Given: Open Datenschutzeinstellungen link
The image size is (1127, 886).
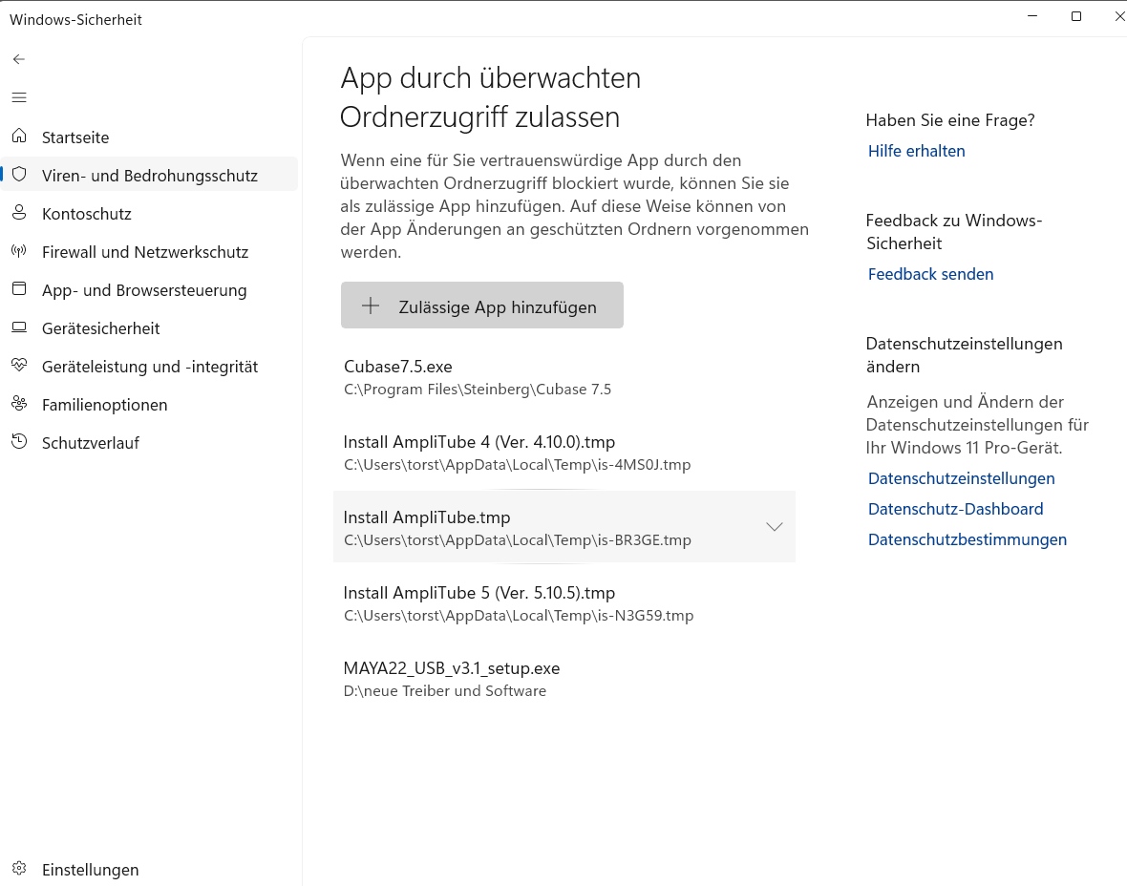Looking at the screenshot, I should point(962,478).
